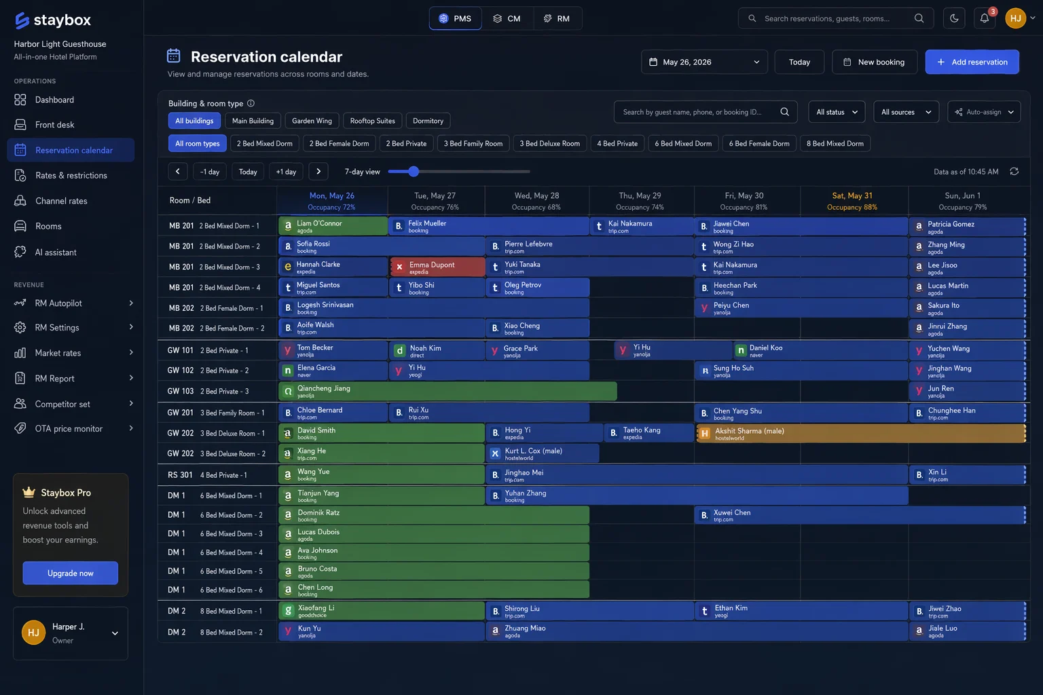
Task: Expand RM Autopilot submenu chevron
Action: tap(131, 303)
